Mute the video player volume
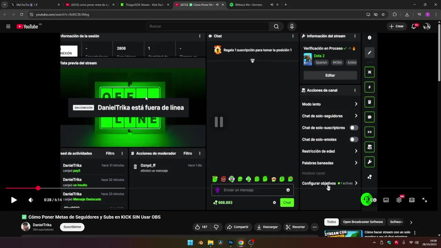 (x=31, y=200)
